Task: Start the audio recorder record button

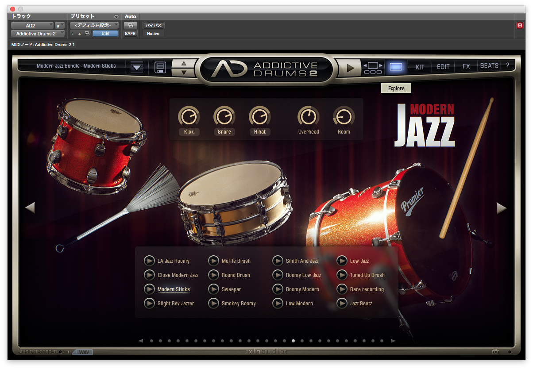Action: (61, 352)
